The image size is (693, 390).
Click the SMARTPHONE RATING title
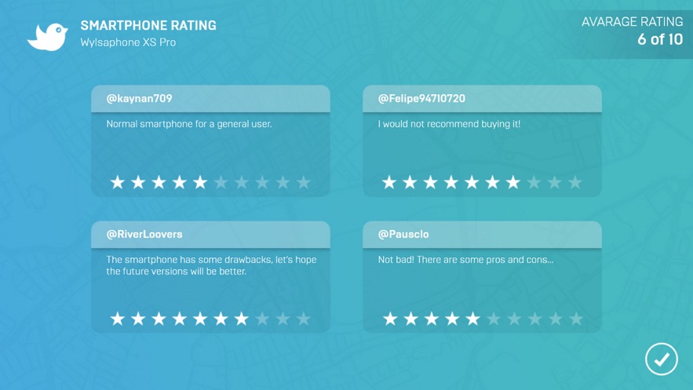(x=148, y=25)
